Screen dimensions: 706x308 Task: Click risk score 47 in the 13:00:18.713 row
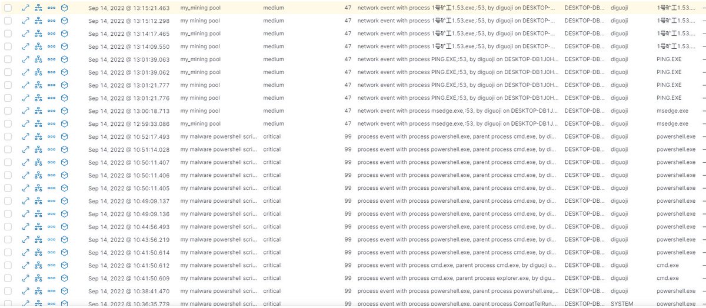(x=348, y=111)
